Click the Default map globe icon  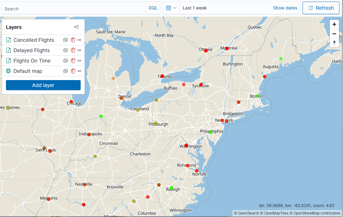pyautogui.click(x=8, y=71)
